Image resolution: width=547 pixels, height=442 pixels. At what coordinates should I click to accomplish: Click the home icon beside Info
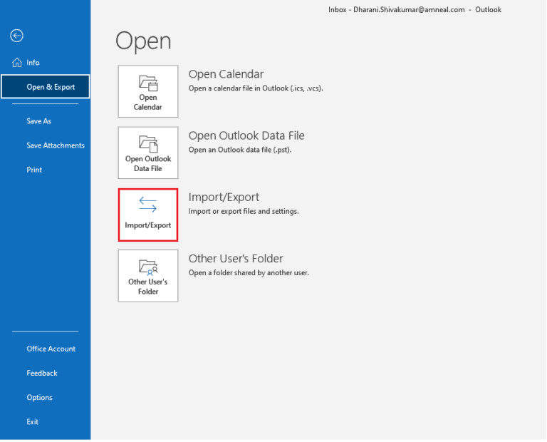click(17, 63)
